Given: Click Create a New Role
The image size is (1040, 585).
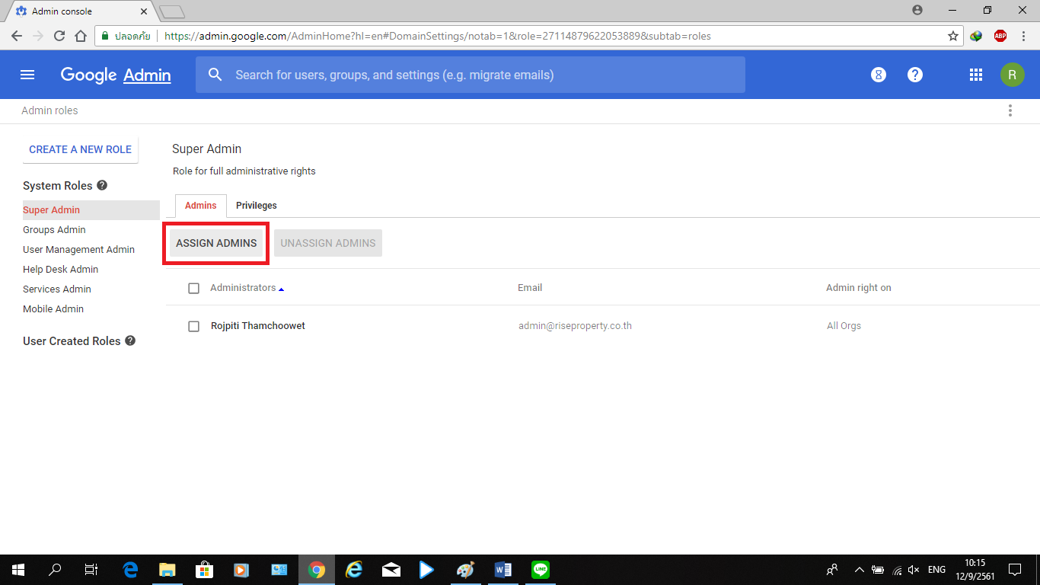Looking at the screenshot, I should pos(80,149).
